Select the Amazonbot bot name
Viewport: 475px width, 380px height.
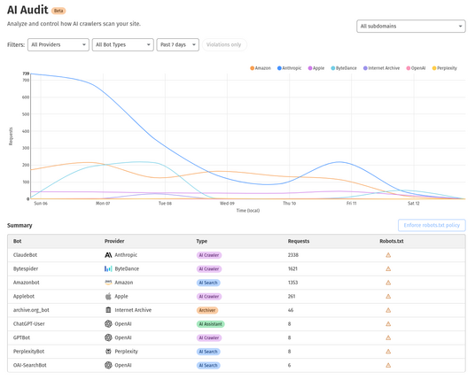tap(27, 283)
